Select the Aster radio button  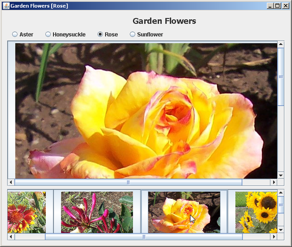pyautogui.click(x=15, y=35)
